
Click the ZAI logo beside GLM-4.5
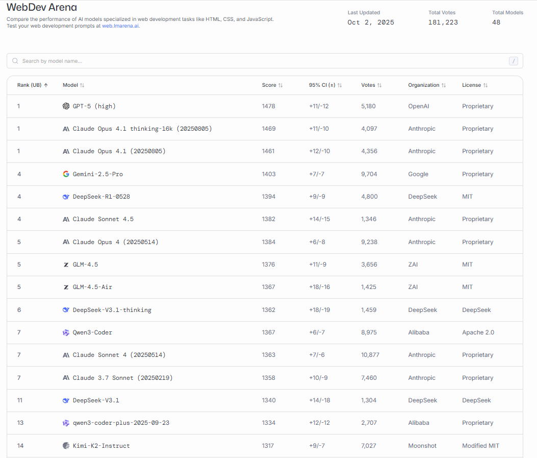[x=66, y=264]
